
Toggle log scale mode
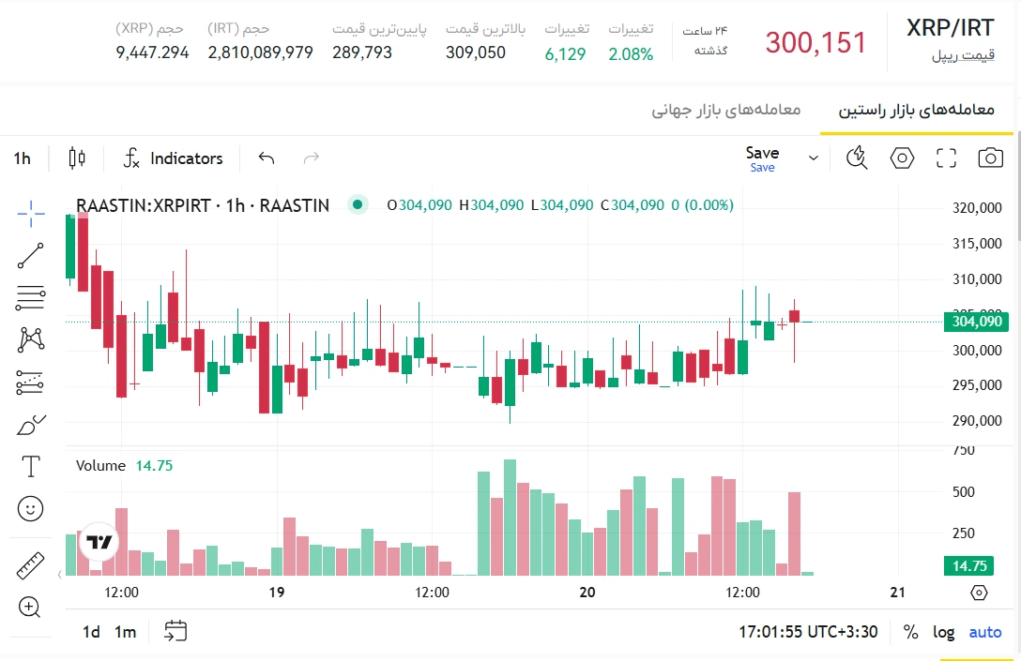click(943, 632)
